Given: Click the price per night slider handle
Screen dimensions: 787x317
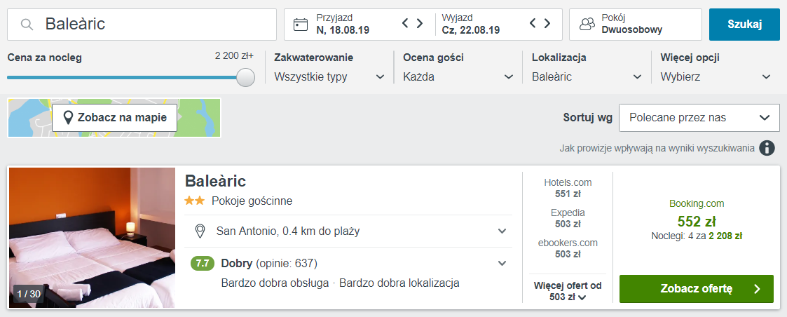Looking at the screenshot, I should pos(245,77).
